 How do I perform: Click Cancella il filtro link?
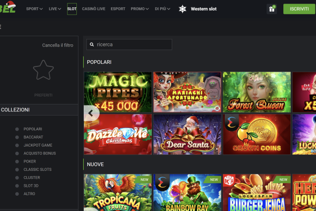click(57, 45)
